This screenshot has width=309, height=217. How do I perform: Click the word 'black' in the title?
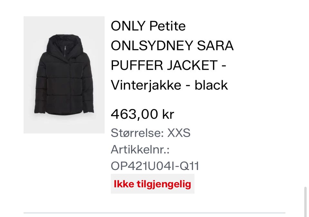211,85
